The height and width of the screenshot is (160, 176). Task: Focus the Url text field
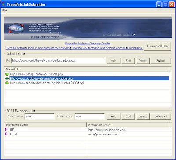pyautogui.click(x=59, y=61)
